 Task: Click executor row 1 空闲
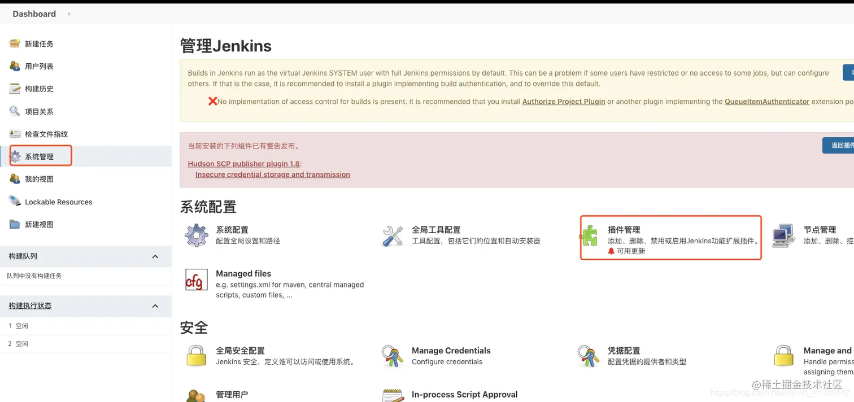pyautogui.click(x=86, y=326)
